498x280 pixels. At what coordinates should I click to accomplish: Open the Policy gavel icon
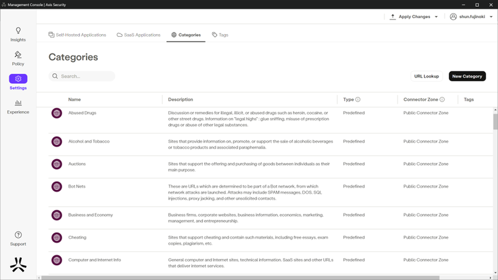click(18, 55)
